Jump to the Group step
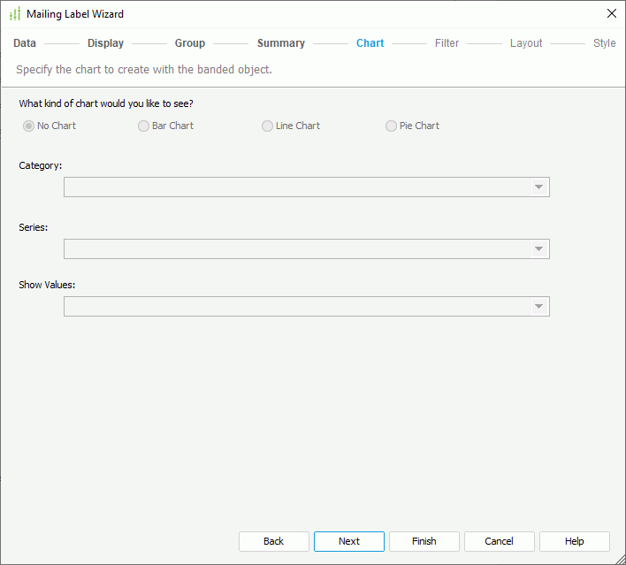This screenshot has width=626, height=565. pyautogui.click(x=189, y=43)
